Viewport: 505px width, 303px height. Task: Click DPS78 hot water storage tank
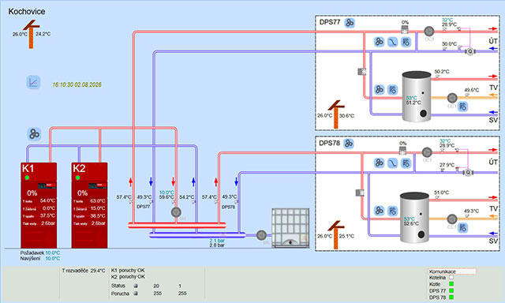click(414, 218)
